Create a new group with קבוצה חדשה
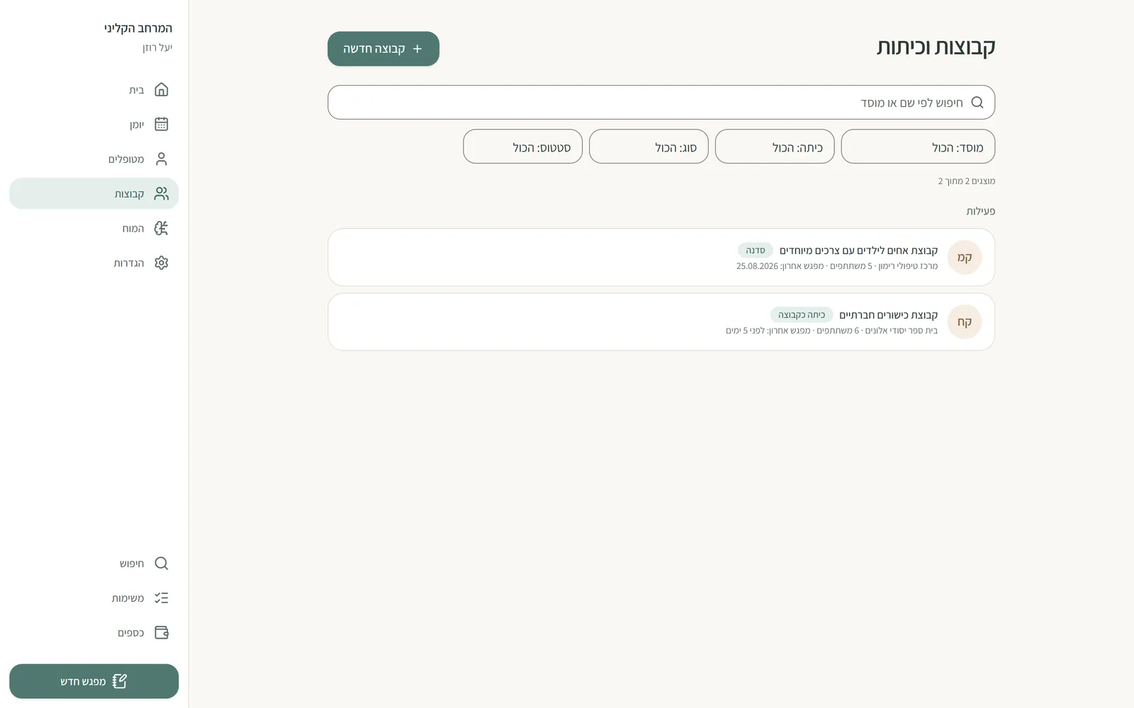Viewport: 1134px width, 708px height. click(383, 49)
